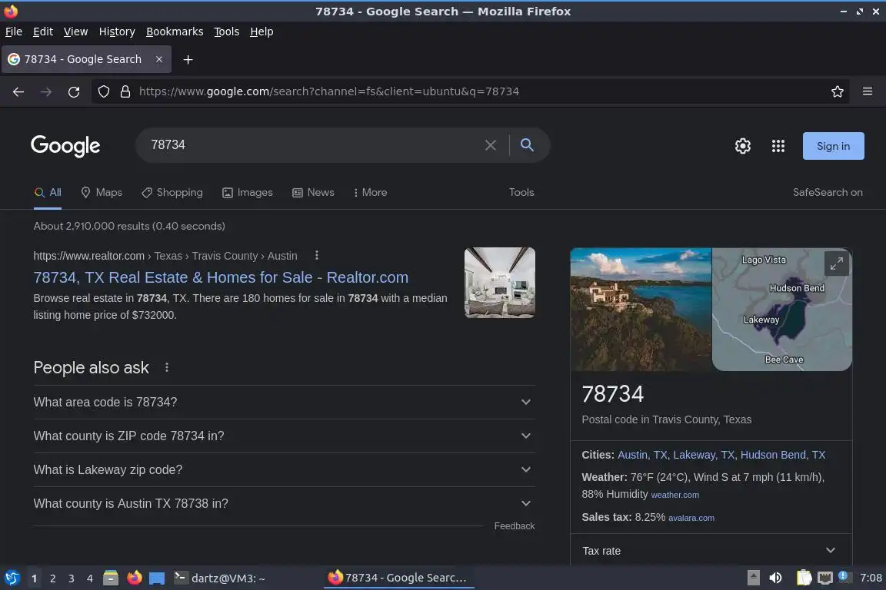The image size is (886, 590).
Task: Open the lakeside house photo
Action: (x=641, y=310)
